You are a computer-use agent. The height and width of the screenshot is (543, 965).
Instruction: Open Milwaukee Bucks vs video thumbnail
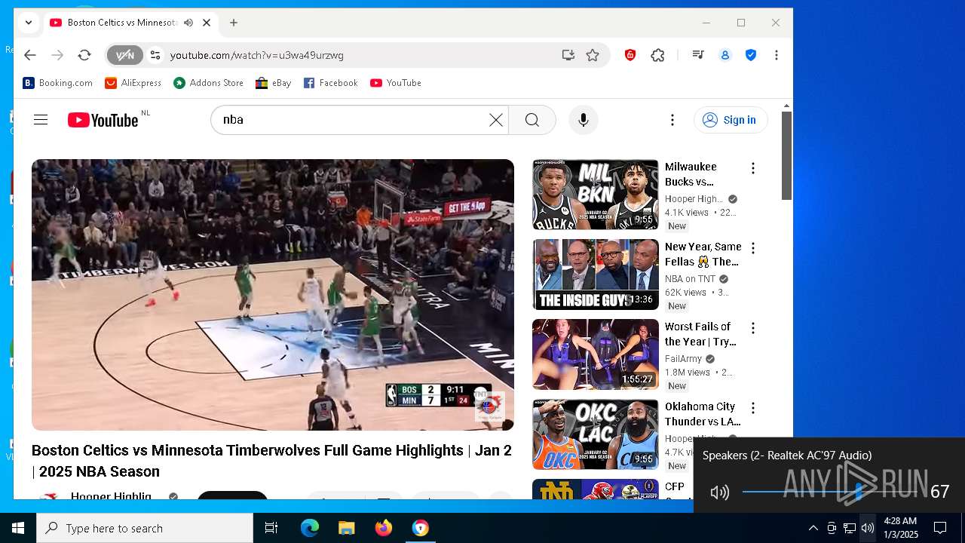pyautogui.click(x=596, y=195)
